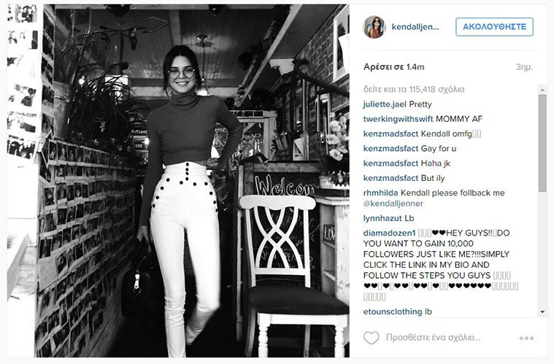Click the comments scrollbar up arrow

point(542,90)
